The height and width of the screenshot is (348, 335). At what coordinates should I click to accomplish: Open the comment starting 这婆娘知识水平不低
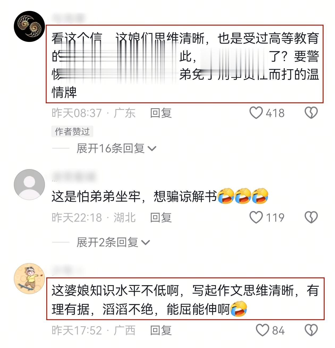pos(185,299)
